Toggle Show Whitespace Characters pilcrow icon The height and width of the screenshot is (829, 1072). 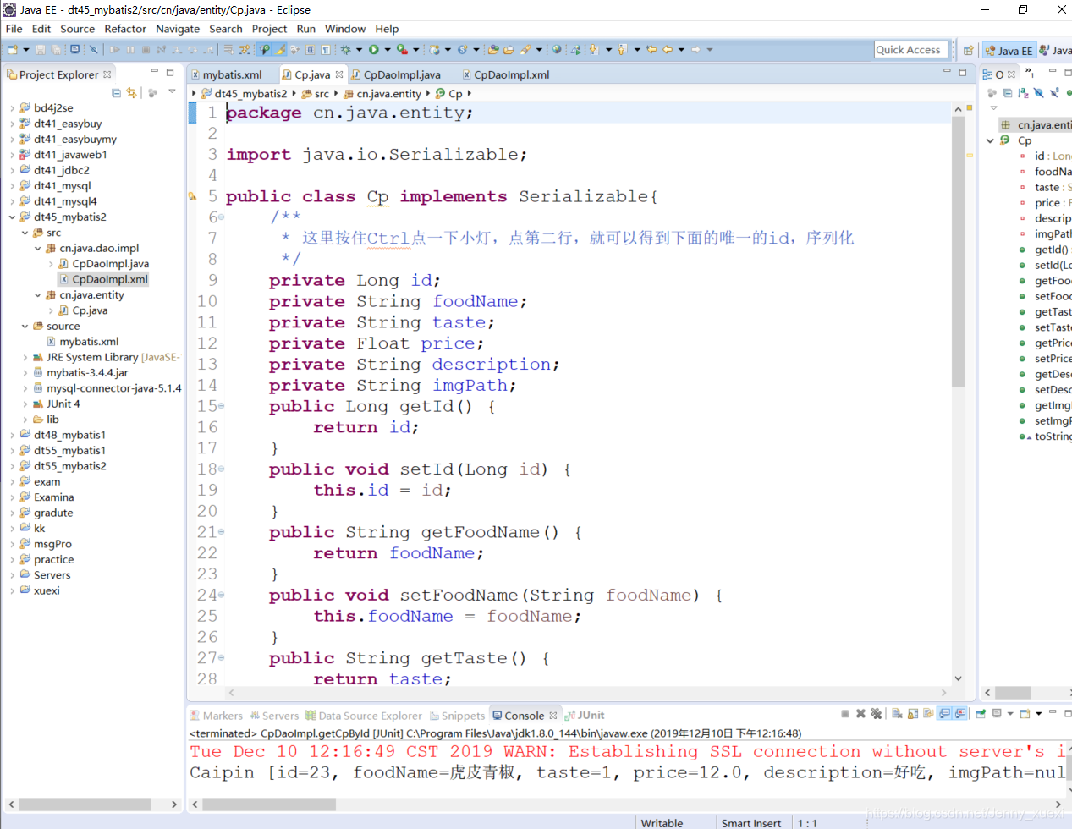click(326, 50)
